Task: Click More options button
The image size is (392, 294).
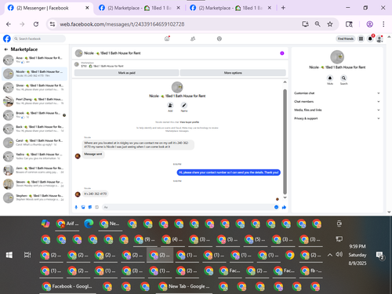Action: point(233,73)
